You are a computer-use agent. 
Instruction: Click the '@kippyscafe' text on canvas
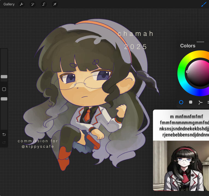click(x=38, y=146)
